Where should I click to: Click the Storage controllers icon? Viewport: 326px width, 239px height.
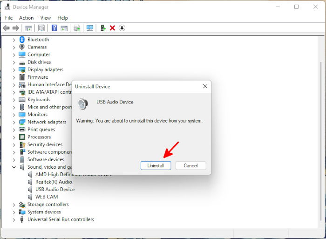click(22, 205)
